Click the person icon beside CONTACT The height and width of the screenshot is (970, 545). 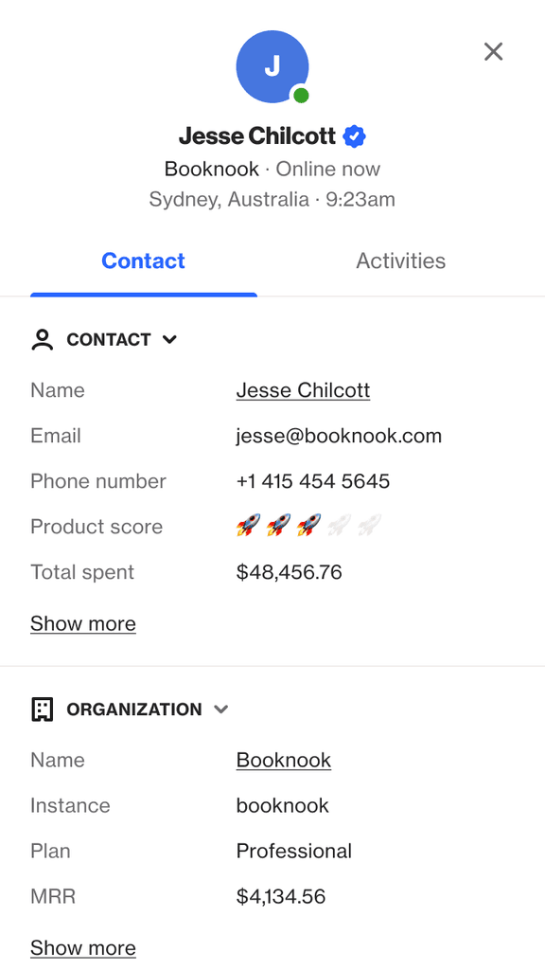pyautogui.click(x=42, y=340)
